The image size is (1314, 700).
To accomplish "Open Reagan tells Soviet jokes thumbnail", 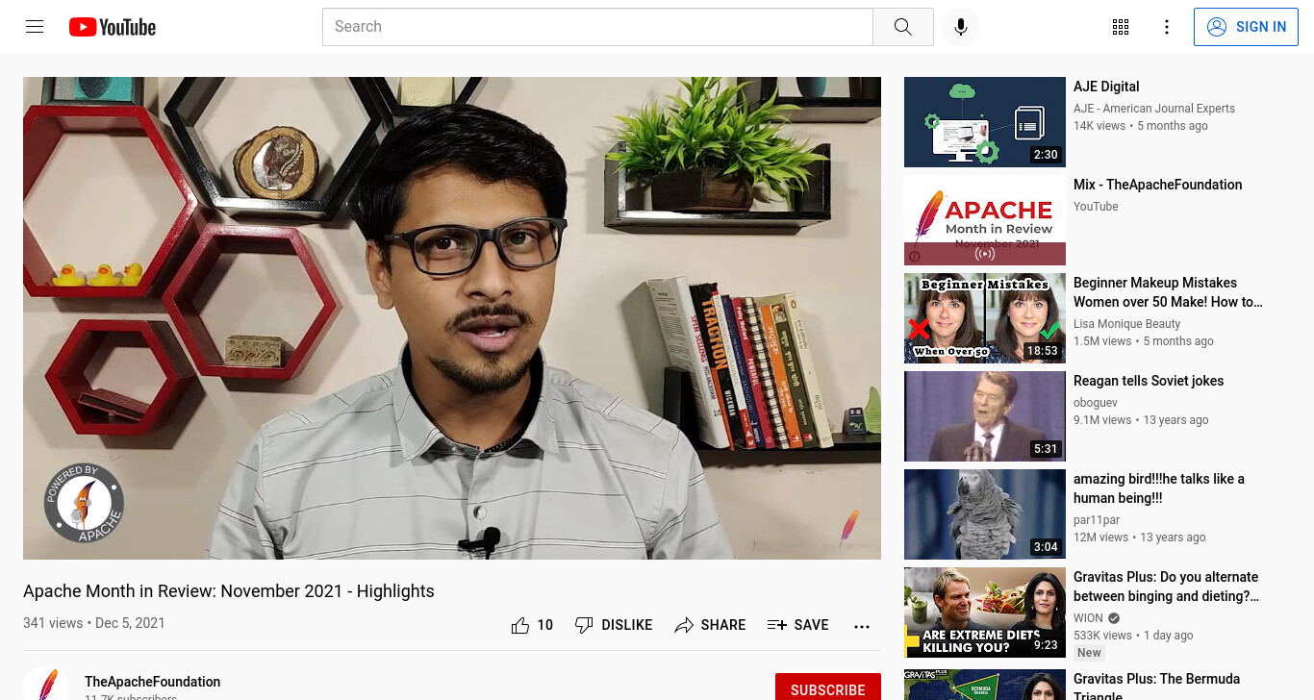I will coord(985,416).
